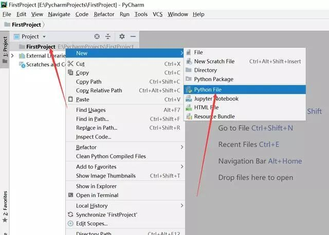329x235 pixels.
Task: Click the File icon in New submenu
Action: pyautogui.click(x=189, y=52)
